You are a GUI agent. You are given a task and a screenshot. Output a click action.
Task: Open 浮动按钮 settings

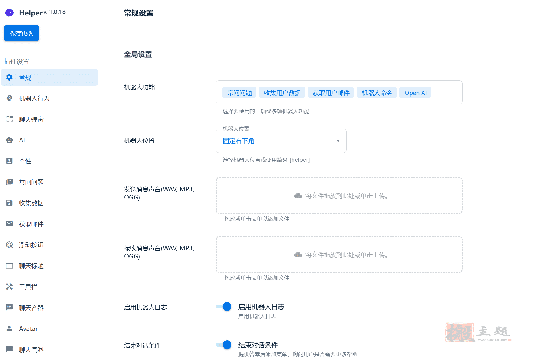click(x=49, y=245)
